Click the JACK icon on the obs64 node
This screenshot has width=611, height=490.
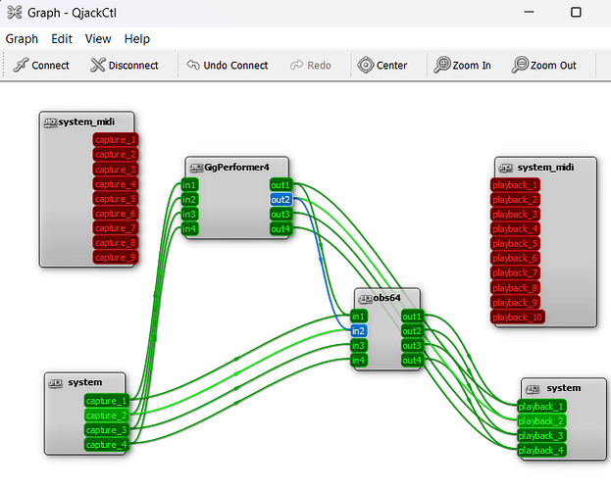365,299
